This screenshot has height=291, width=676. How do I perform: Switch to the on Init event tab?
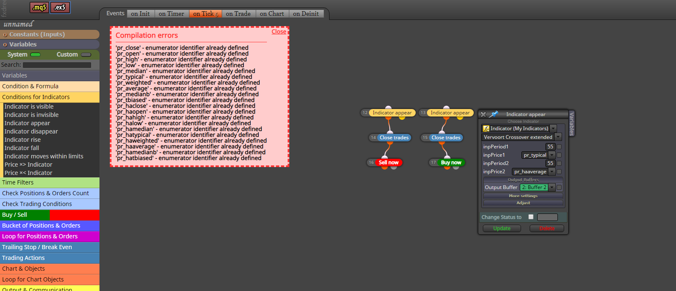pos(141,14)
